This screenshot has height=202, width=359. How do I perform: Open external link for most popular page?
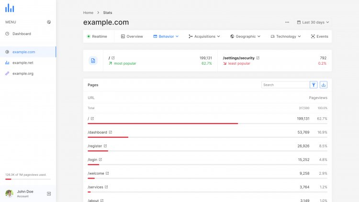point(113,58)
